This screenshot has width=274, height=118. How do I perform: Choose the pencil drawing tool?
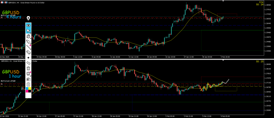click(x=28, y=42)
